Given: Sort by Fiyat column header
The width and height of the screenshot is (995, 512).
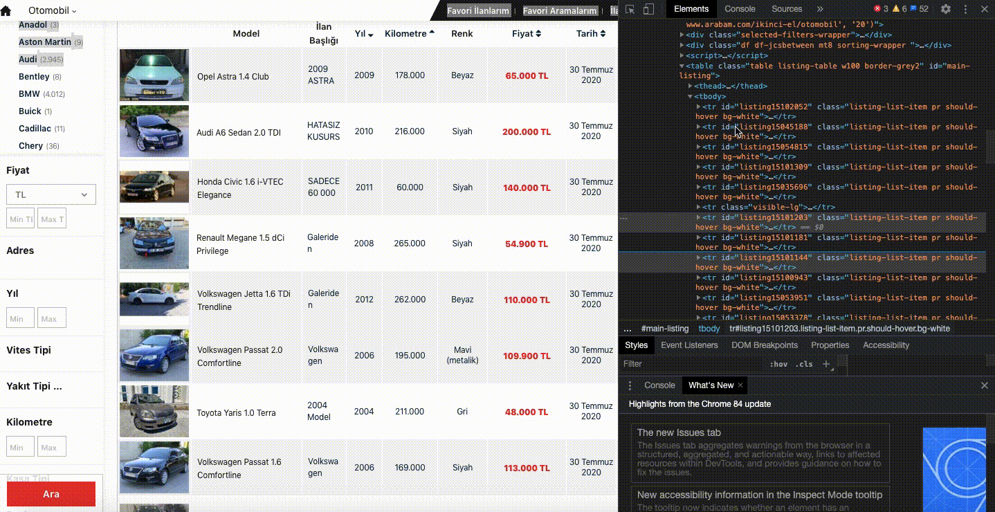Looking at the screenshot, I should [527, 33].
